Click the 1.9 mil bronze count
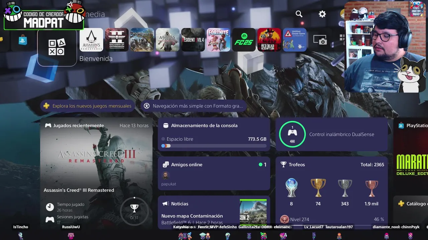Image resolution: width=428 pixels, height=240 pixels. pyautogui.click(x=371, y=204)
